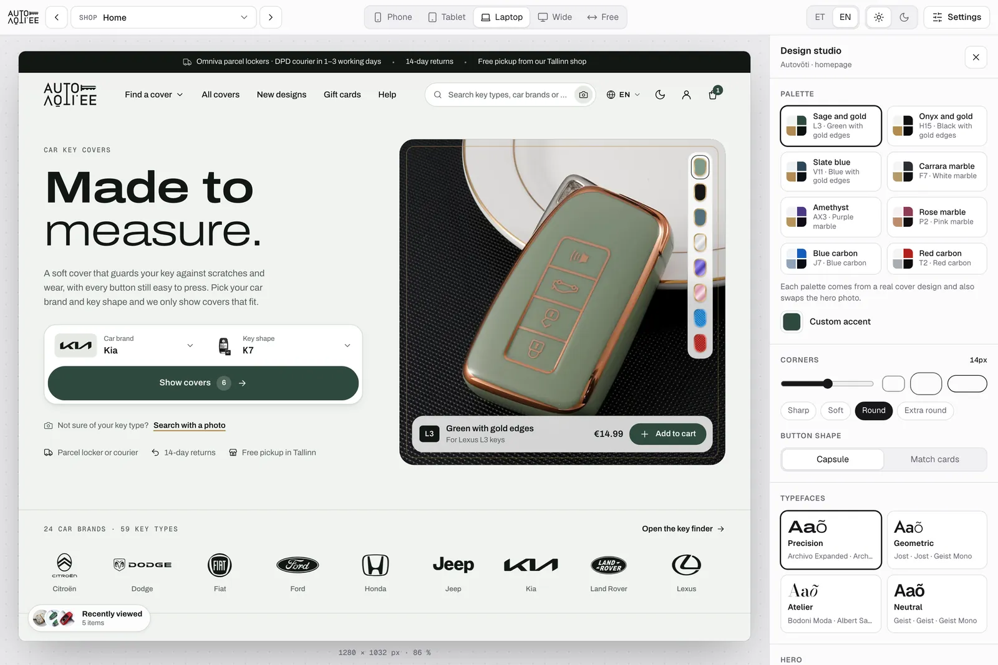Click the Show covers button
The width and height of the screenshot is (998, 665).
203,383
